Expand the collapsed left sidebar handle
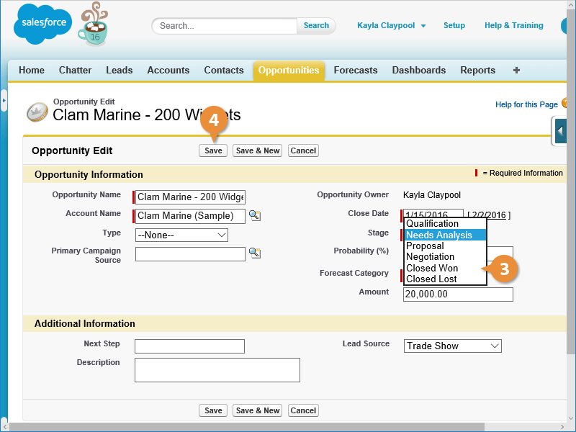The height and width of the screenshot is (432, 576). pos(4,100)
